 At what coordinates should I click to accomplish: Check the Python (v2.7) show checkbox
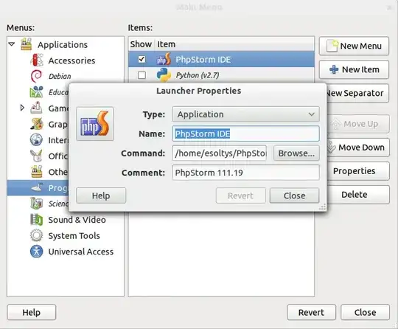pyautogui.click(x=142, y=75)
